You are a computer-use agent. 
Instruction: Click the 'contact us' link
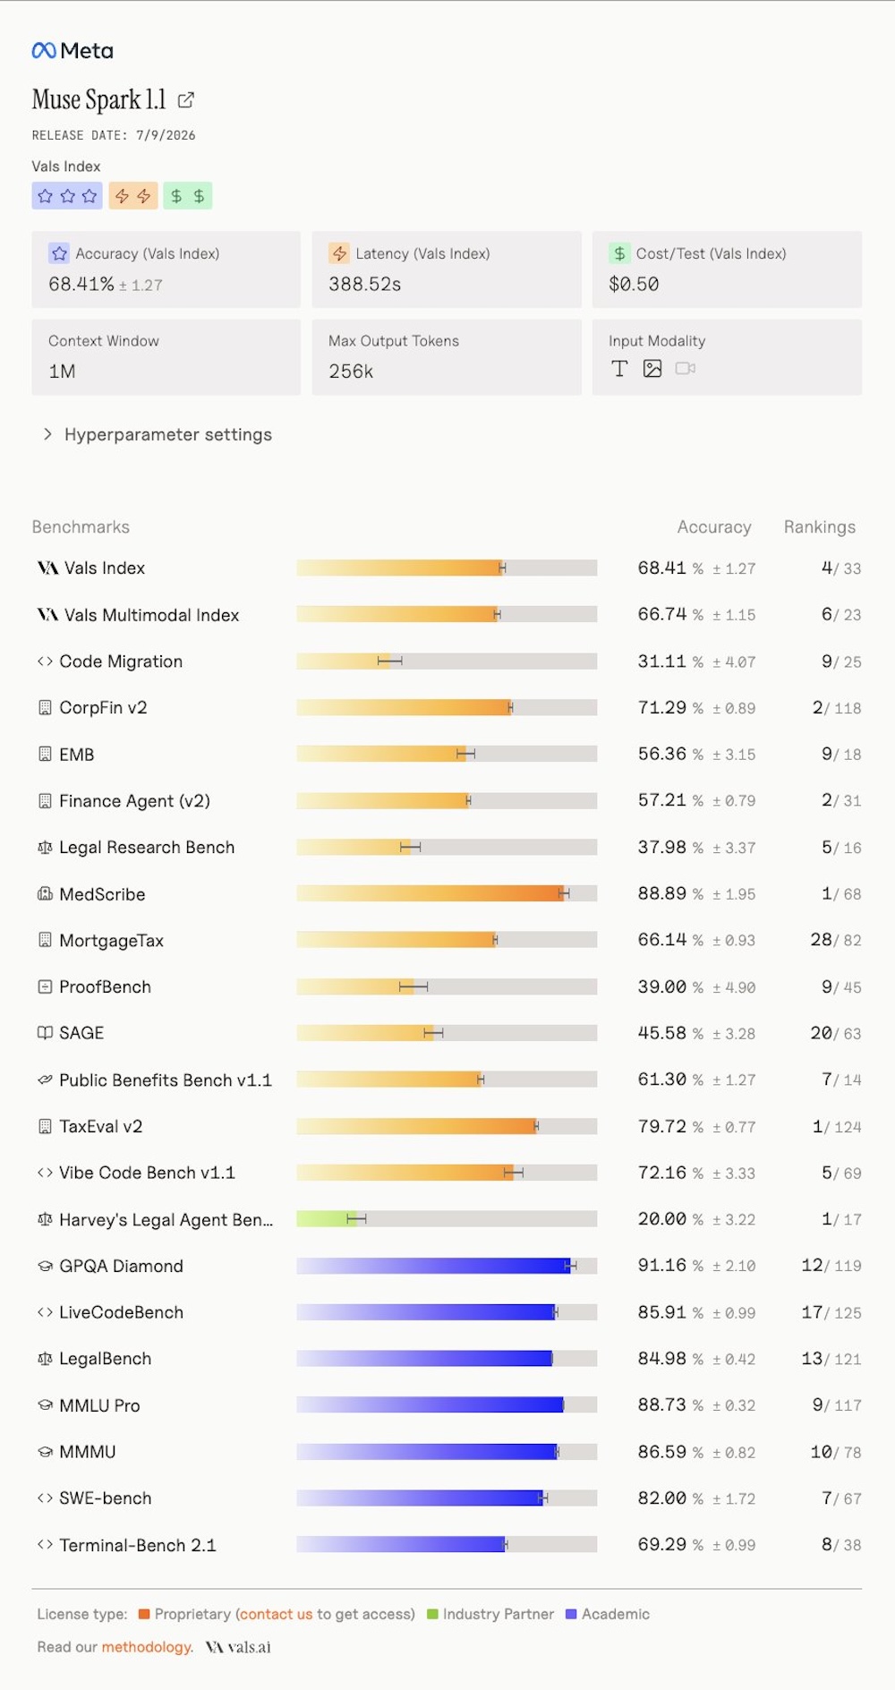point(277,1614)
